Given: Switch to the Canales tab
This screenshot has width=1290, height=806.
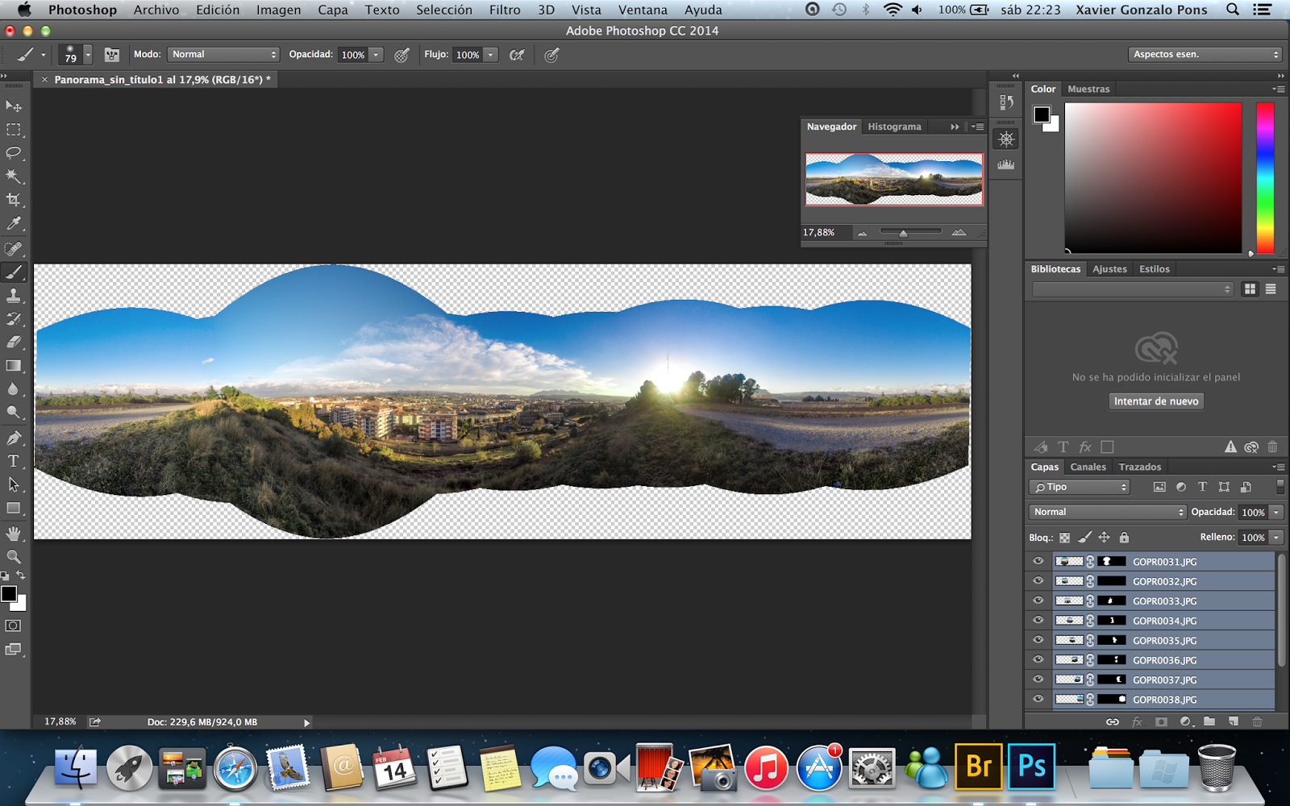Looking at the screenshot, I should tap(1088, 467).
